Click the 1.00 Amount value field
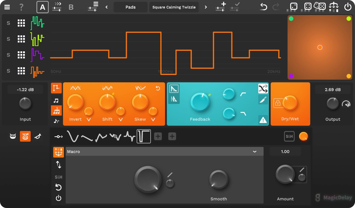Viewport: 355px width, 208px height. pos(285,152)
